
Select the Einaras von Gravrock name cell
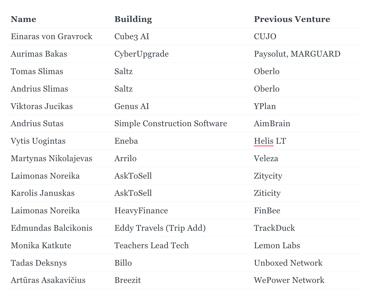point(51,37)
